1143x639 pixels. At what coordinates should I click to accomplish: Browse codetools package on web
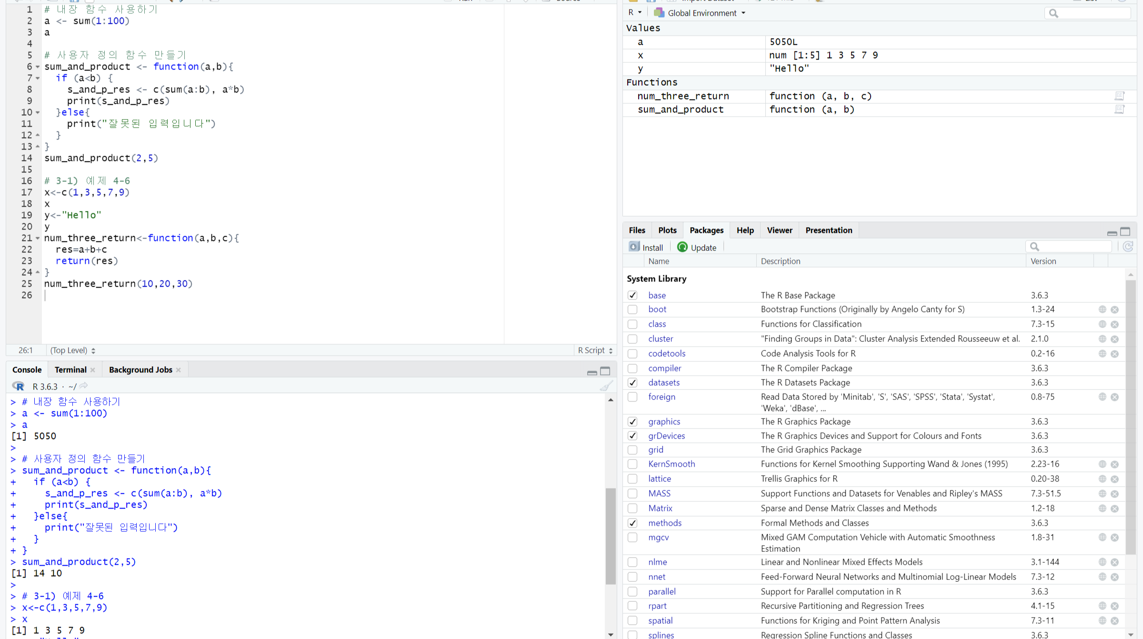1103,354
